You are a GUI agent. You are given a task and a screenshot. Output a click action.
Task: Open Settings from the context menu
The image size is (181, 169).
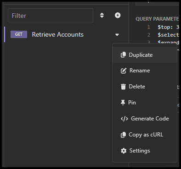145,151
